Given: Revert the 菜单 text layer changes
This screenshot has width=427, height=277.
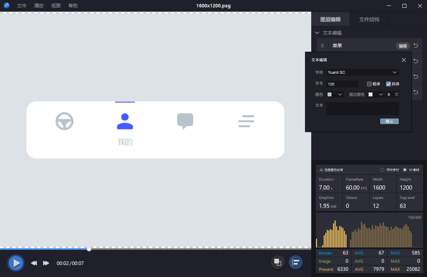Looking at the screenshot, I should [416, 46].
